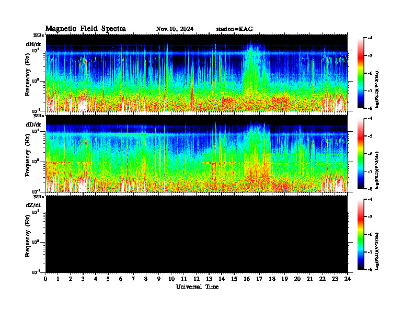Viewport: 414px width, 320px height.
Task: Click the log PSD axis title of dZ/dt colorbar
Action: coord(377,251)
